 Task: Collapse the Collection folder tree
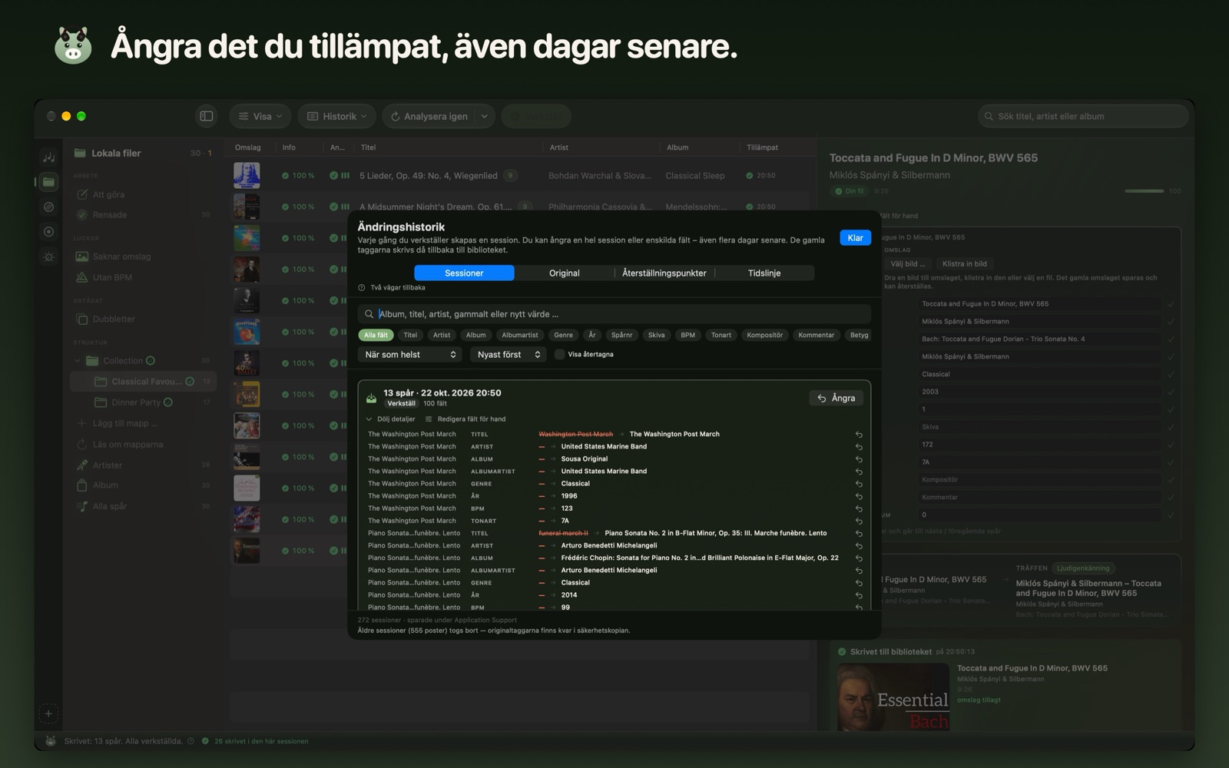pos(78,360)
